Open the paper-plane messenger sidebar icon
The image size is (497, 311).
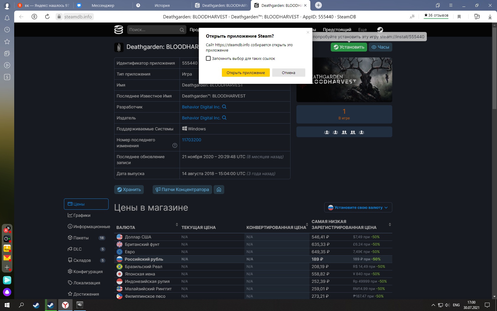coord(7,280)
